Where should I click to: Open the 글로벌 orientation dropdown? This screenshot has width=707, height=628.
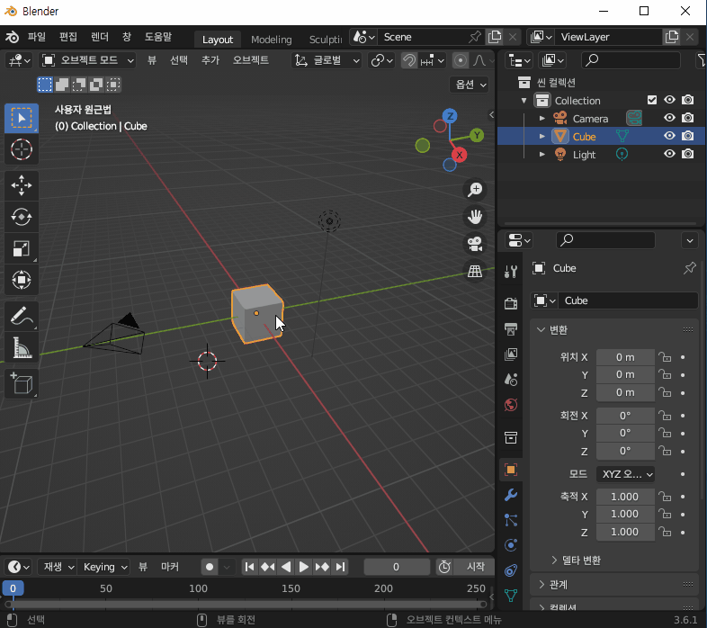pyautogui.click(x=327, y=60)
